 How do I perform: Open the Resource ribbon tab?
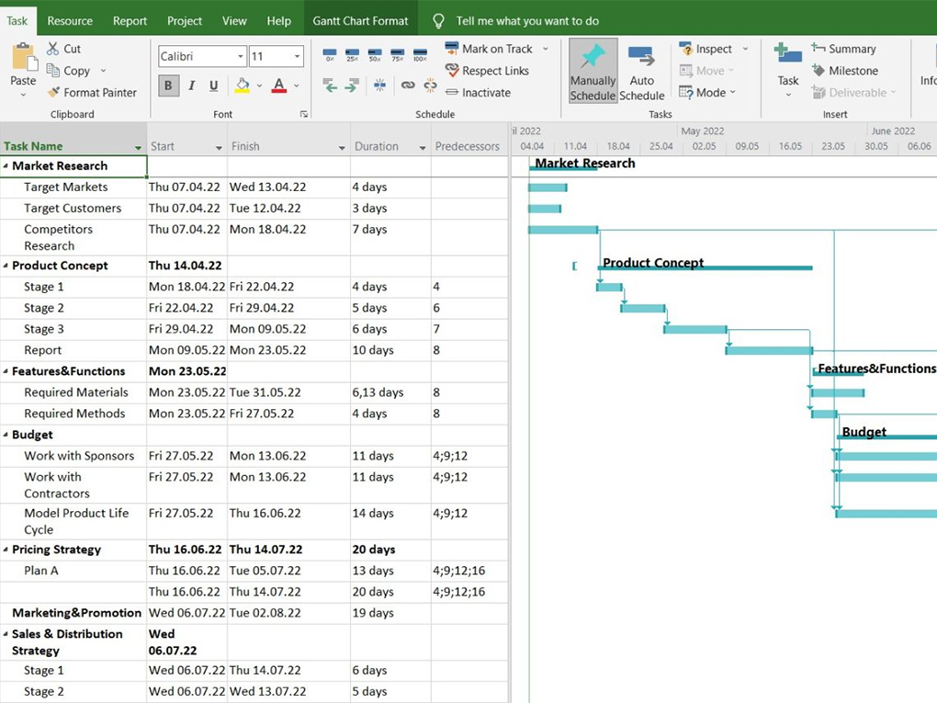70,20
